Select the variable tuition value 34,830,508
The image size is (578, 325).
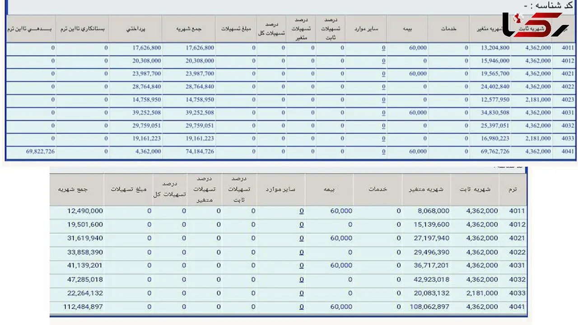click(495, 113)
